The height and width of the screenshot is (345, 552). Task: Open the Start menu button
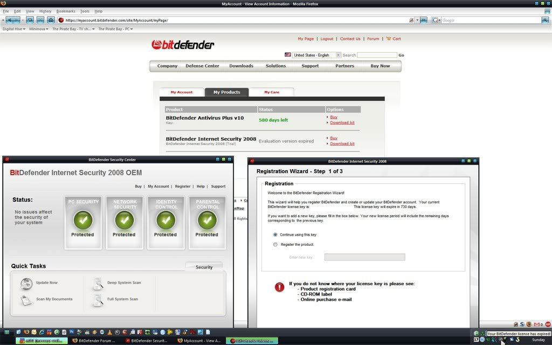pyautogui.click(x=6, y=332)
